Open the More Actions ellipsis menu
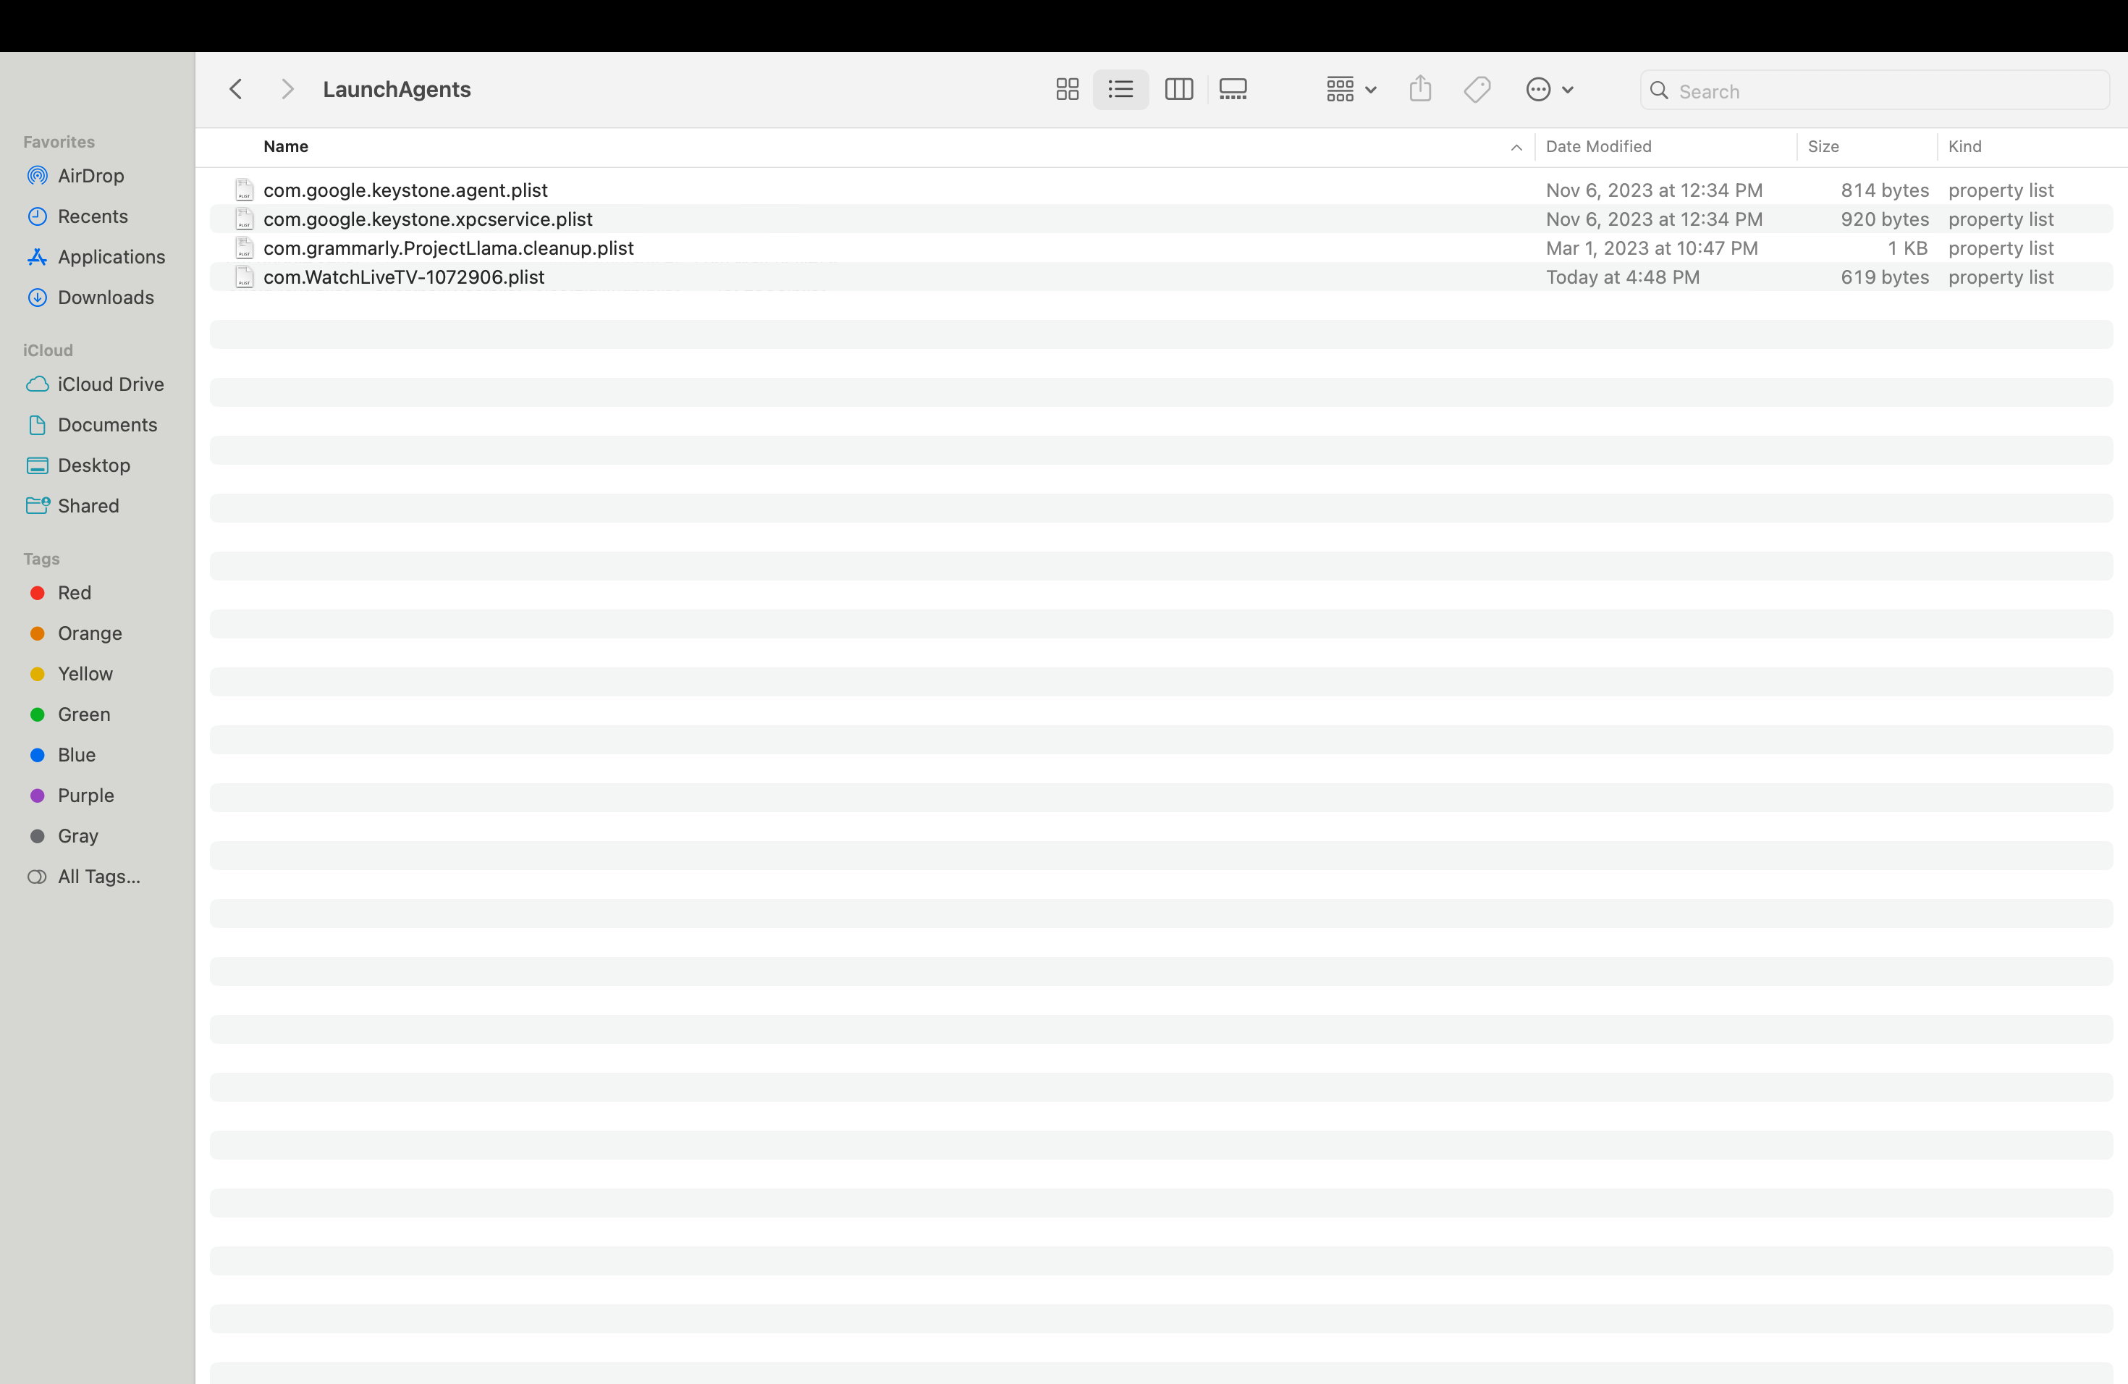The image size is (2128, 1384). point(1549,90)
